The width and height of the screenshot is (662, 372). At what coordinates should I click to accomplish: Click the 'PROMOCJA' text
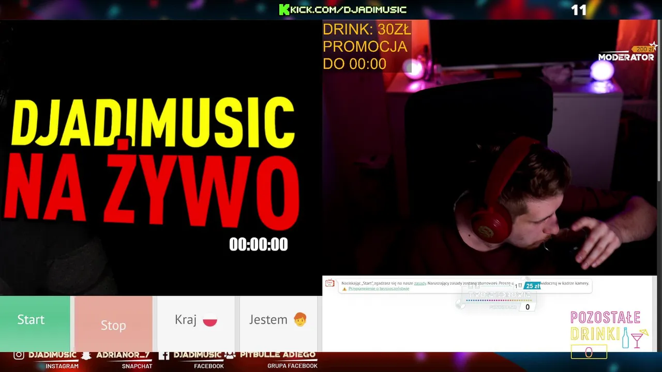[x=365, y=47]
